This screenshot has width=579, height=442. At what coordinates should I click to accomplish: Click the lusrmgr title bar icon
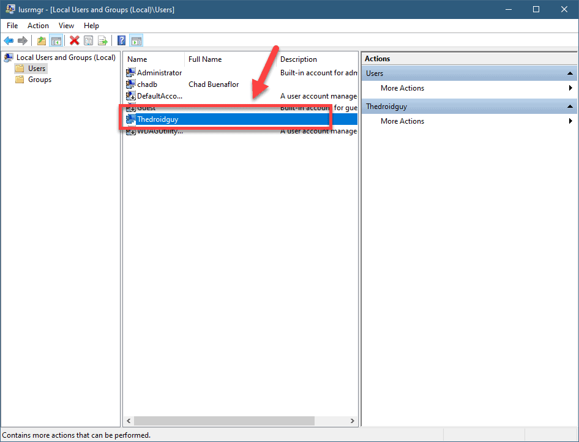click(x=10, y=9)
